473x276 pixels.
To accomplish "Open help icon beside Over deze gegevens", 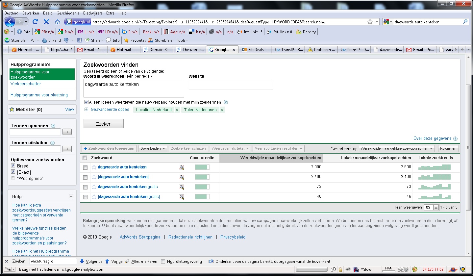I will pos(455,139).
